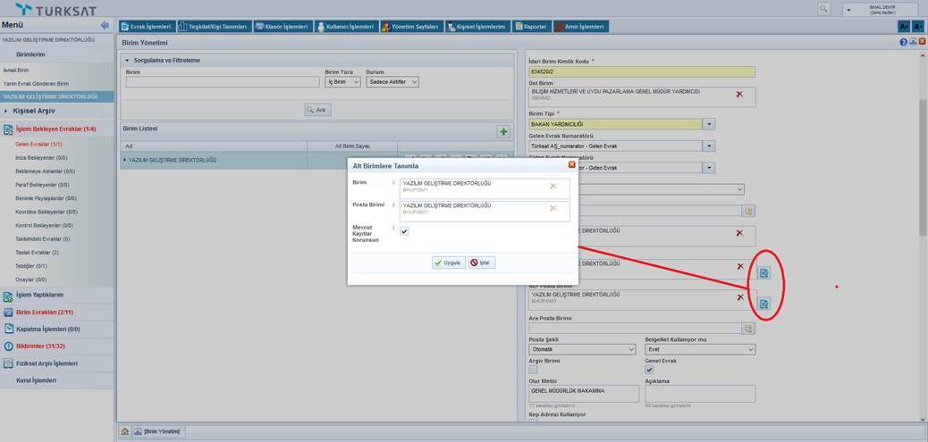928x442 pixels.
Task: Expand the Posta Şekli Otomatik dropdown
Action: [x=582, y=349]
